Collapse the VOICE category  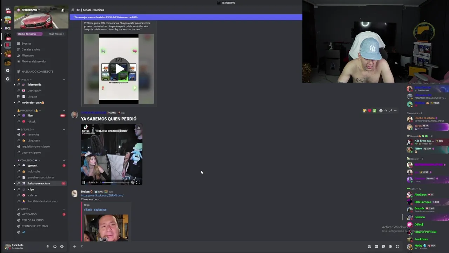tap(24, 209)
